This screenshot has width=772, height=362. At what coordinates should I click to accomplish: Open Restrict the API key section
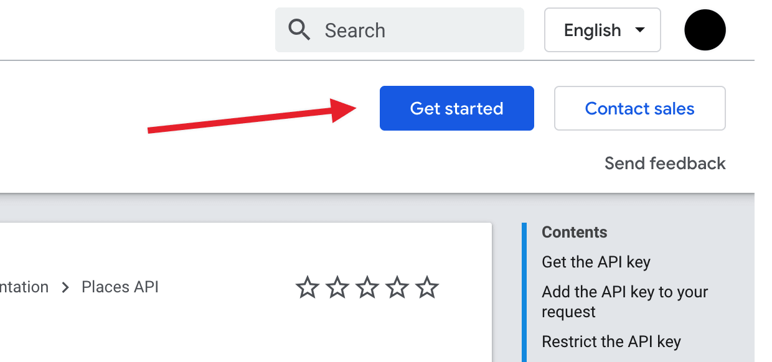pos(611,341)
